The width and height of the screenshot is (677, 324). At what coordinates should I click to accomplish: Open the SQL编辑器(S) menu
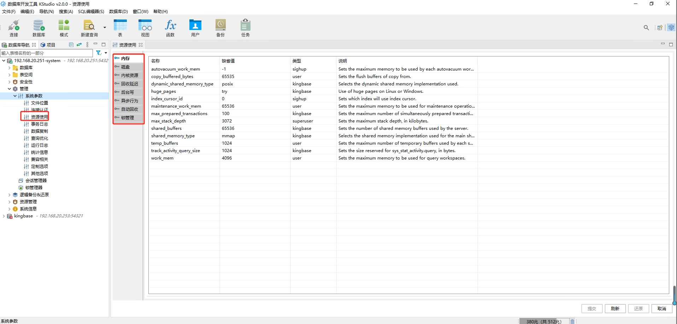coord(91,12)
